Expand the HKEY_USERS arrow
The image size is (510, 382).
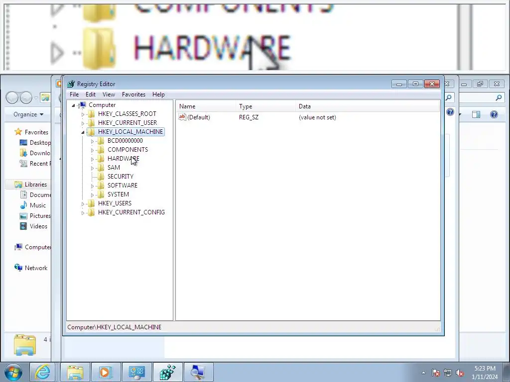pyautogui.click(x=83, y=203)
